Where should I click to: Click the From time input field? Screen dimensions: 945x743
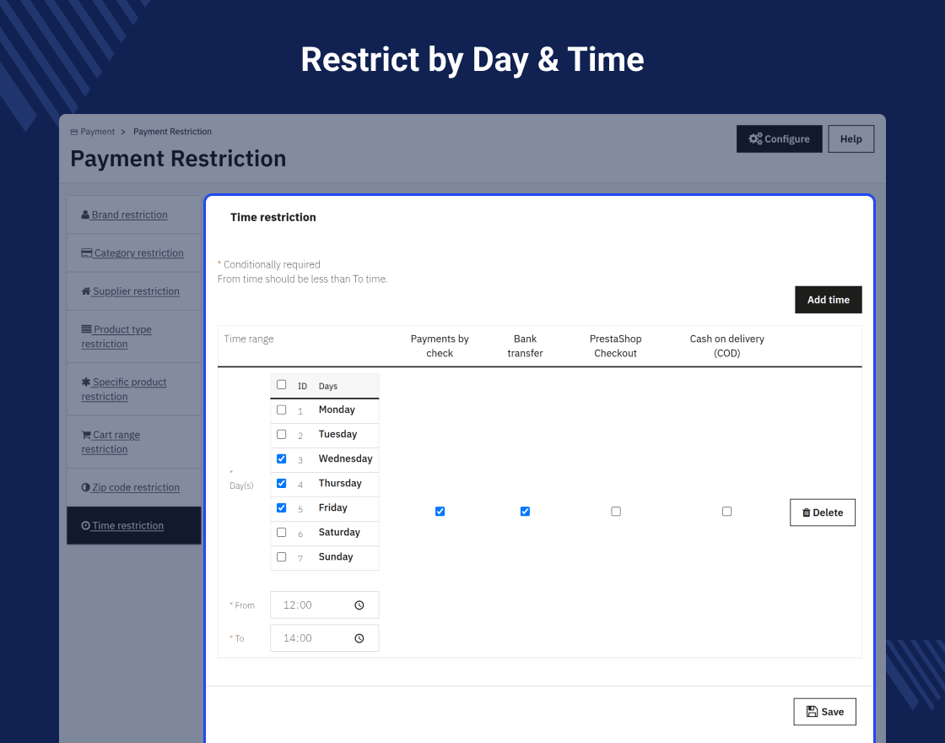(x=324, y=605)
